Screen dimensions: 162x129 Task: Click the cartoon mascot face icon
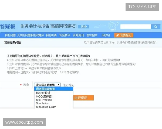click(112, 26)
